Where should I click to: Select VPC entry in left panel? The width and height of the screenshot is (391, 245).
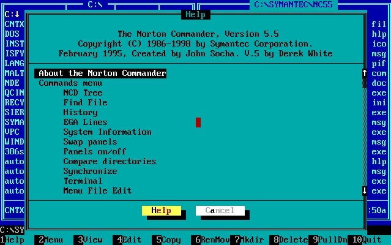[x=12, y=132]
